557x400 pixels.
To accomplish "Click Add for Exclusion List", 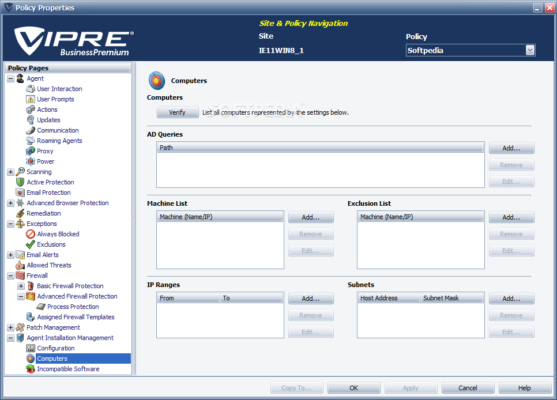I will coord(511,217).
